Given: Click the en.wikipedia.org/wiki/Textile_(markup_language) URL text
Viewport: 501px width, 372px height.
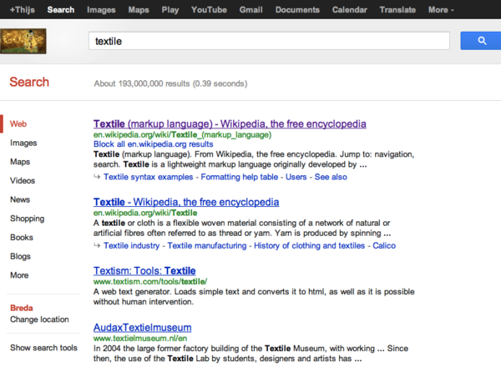Looking at the screenshot, I should pyautogui.click(x=182, y=134).
